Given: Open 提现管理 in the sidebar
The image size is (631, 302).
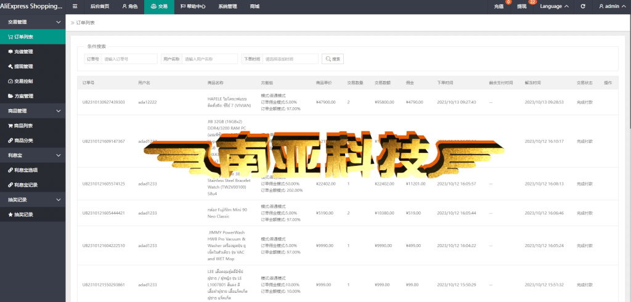Looking at the screenshot, I should (x=33, y=67).
